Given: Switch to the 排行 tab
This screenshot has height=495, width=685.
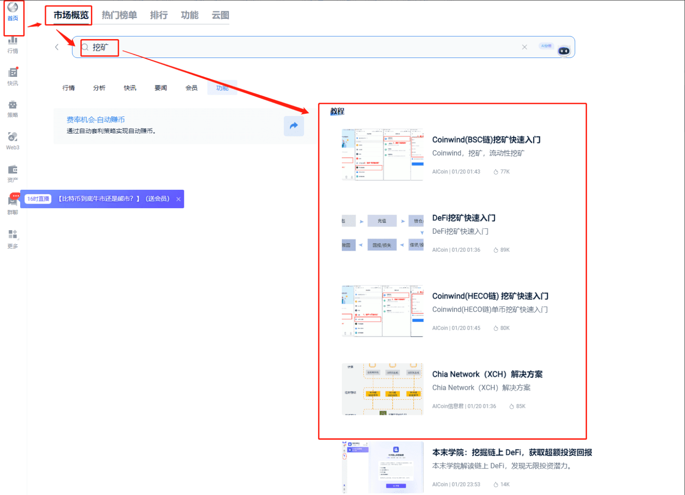Looking at the screenshot, I should [159, 15].
